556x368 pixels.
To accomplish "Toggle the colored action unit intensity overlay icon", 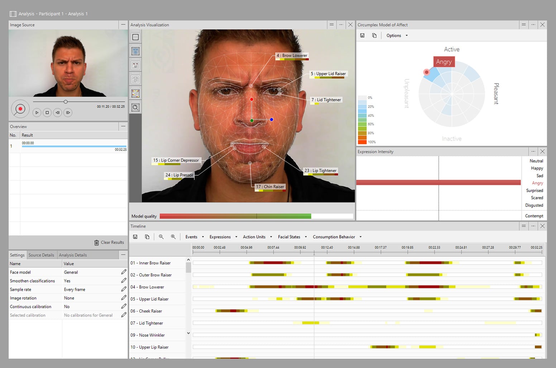I will click(x=135, y=93).
